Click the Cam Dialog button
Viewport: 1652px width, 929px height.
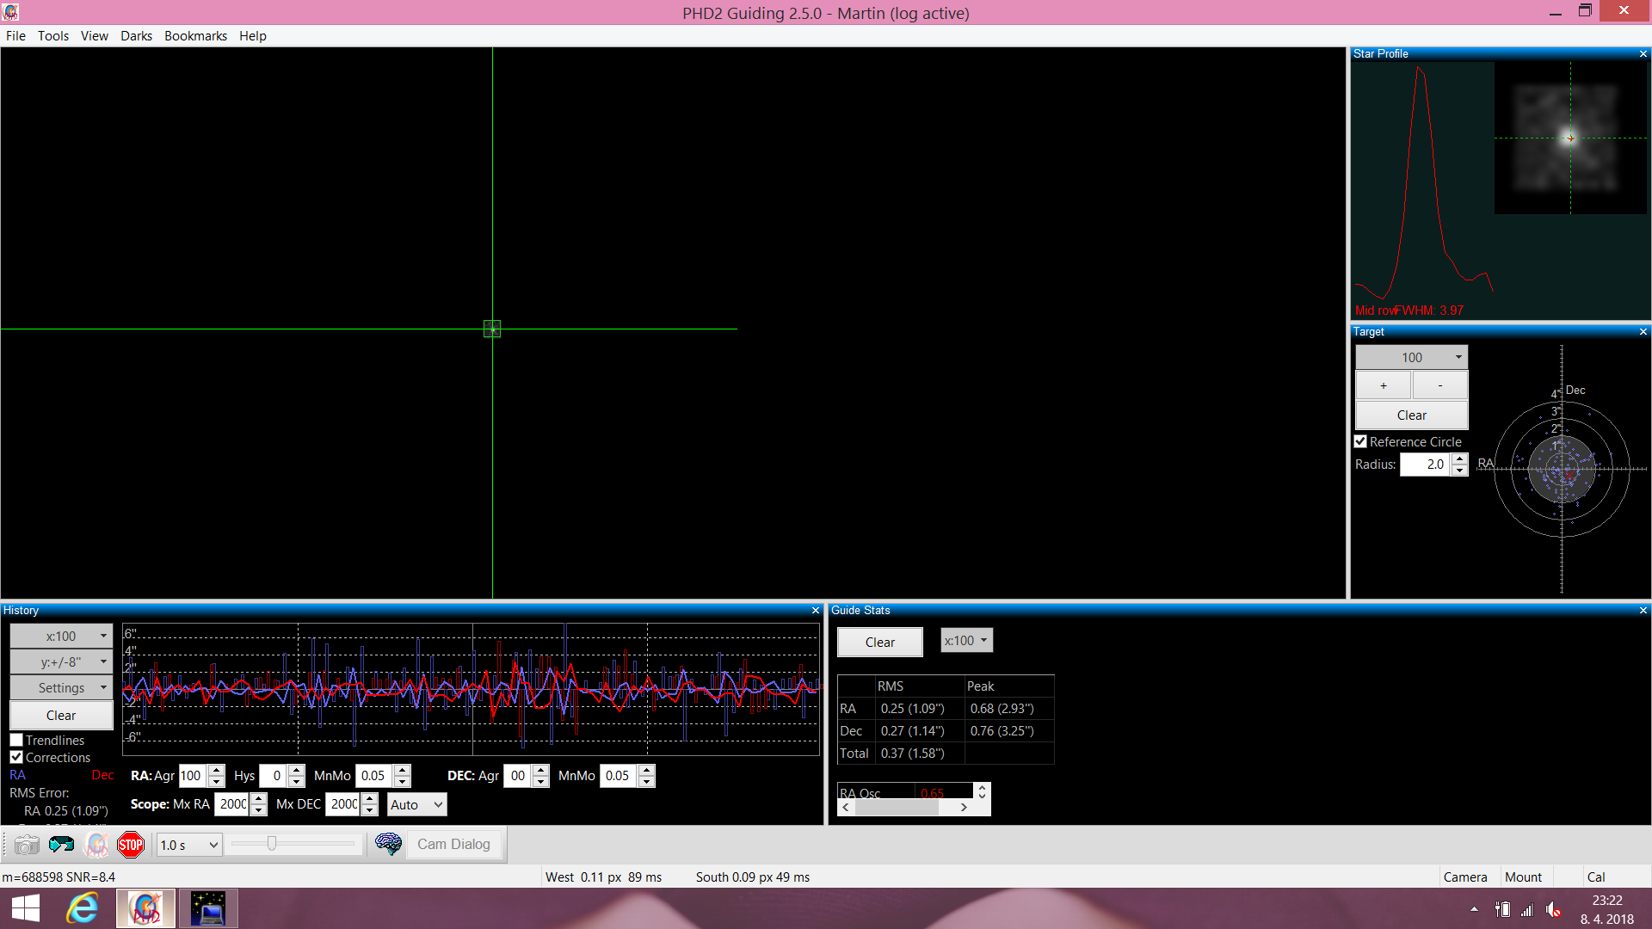pos(453,844)
